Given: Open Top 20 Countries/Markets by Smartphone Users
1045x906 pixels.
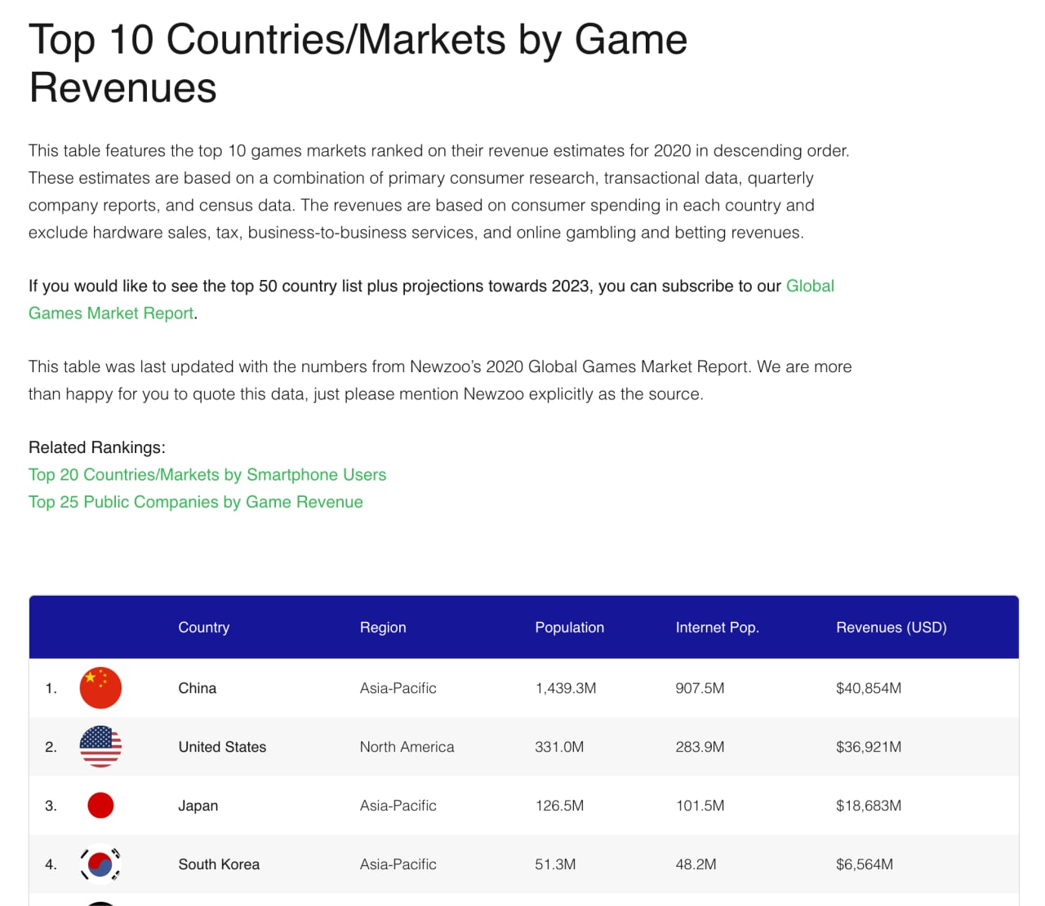Looking at the screenshot, I should point(207,475).
